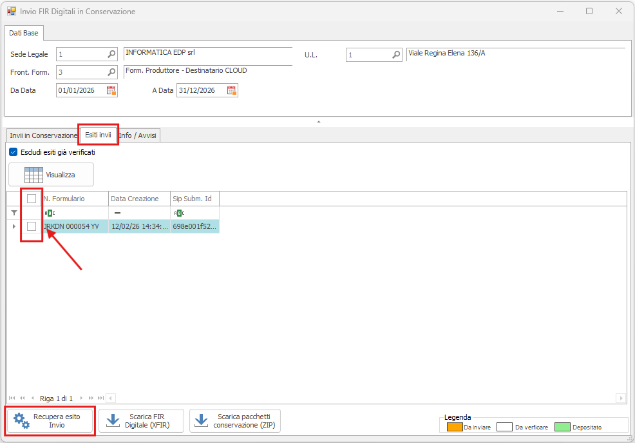This screenshot has width=635, height=443.
Task: Open the Da Data calendar picker
Action: (111, 90)
